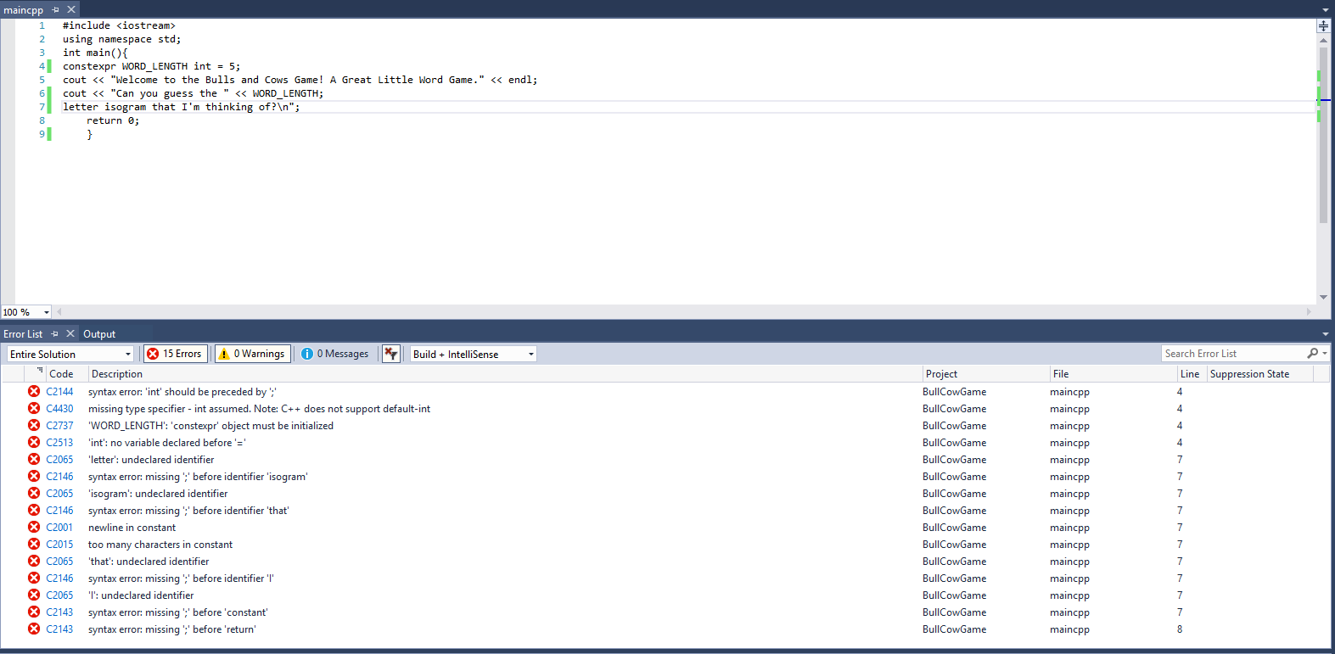Sort errors by Project column
Viewport: 1335px width, 654px height.
point(985,374)
